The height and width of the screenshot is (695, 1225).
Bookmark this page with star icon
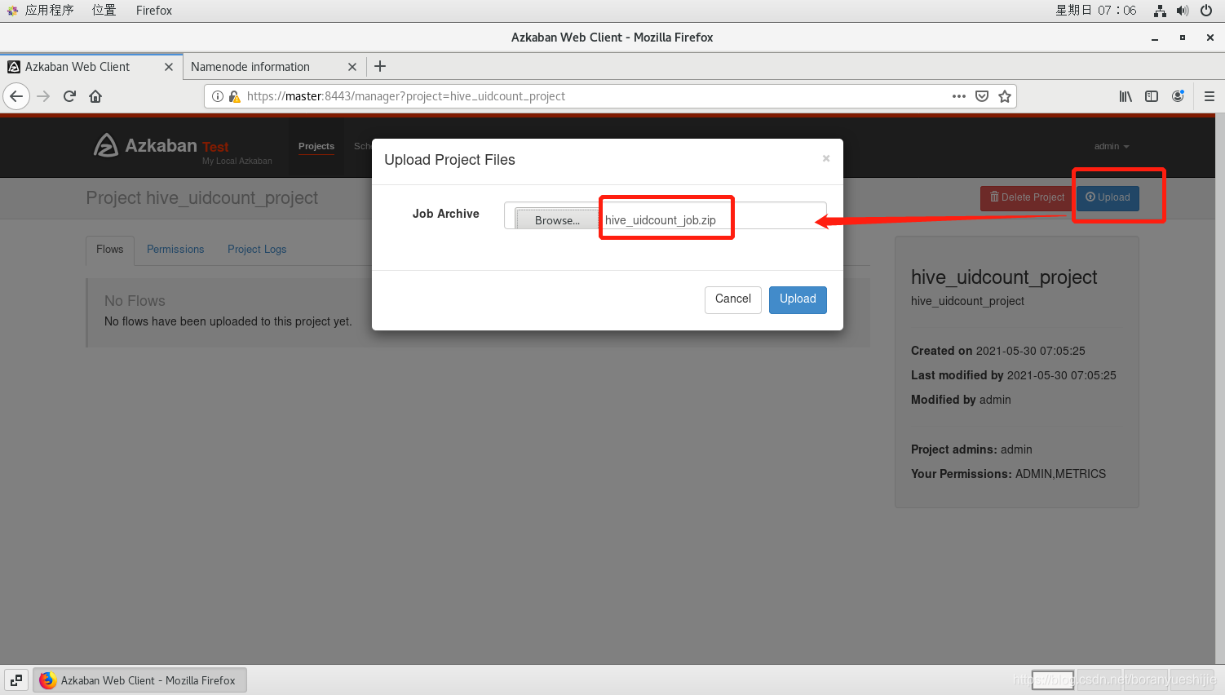coord(1005,96)
